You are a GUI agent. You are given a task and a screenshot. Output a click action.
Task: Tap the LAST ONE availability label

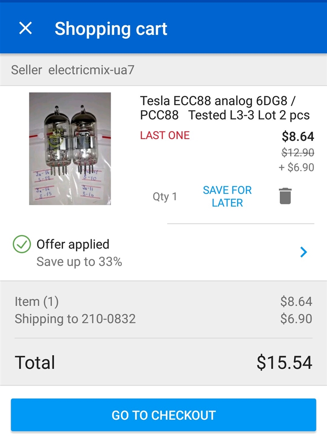pos(165,136)
